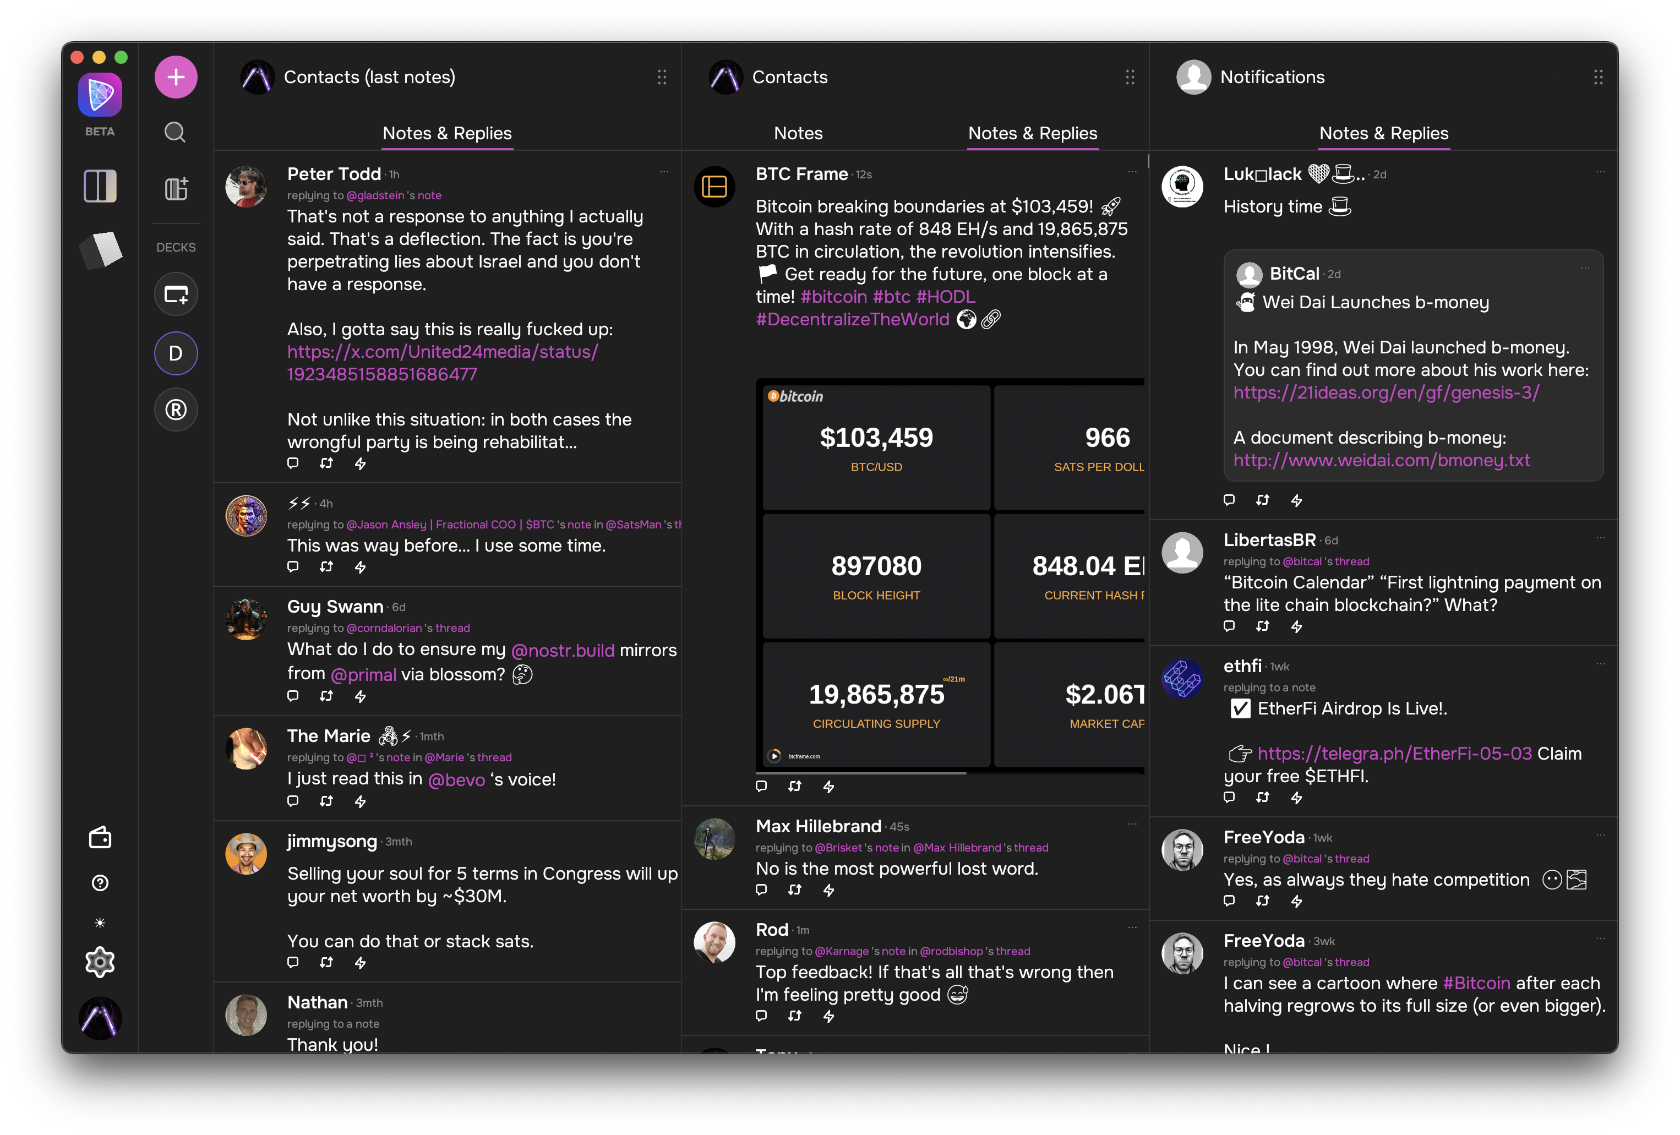Expand the more menu on Rod's note
1680x1135 pixels.
click(x=1132, y=927)
